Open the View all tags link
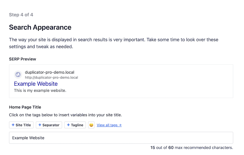Viewport: 244px width, 155px height. [107, 125]
